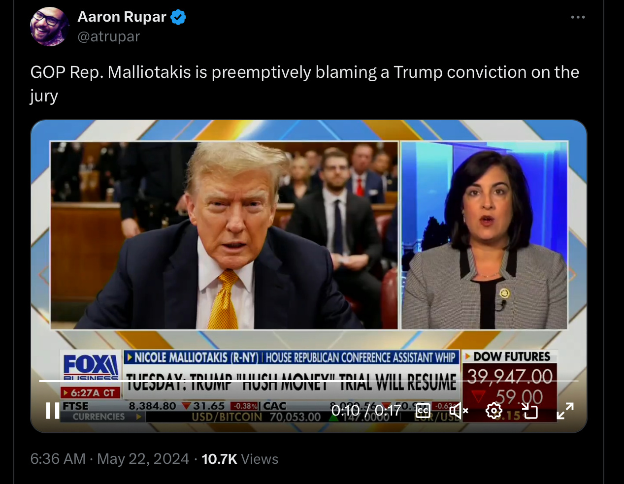Expand the video to fullscreen
Image resolution: width=624 pixels, height=484 pixels.
tap(565, 411)
